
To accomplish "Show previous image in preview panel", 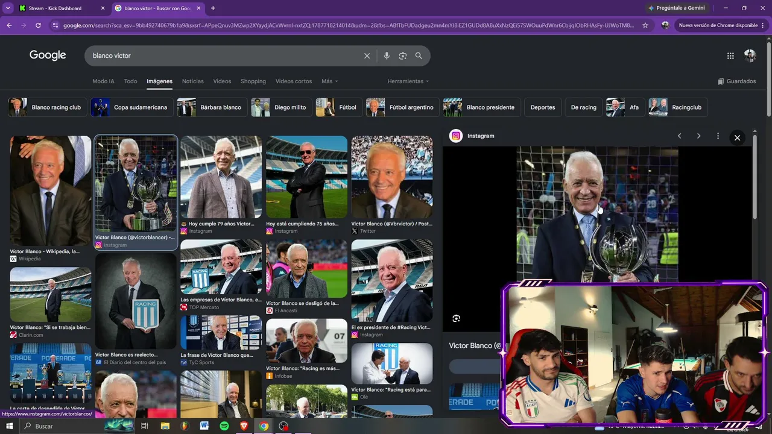I will [679, 136].
